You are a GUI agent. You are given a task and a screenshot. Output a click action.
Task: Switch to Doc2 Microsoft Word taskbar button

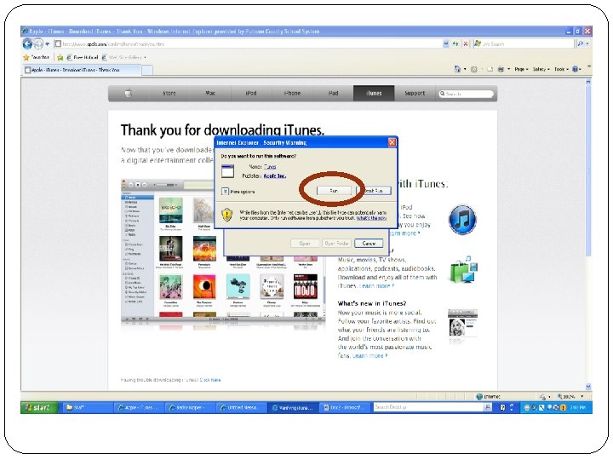344,407
